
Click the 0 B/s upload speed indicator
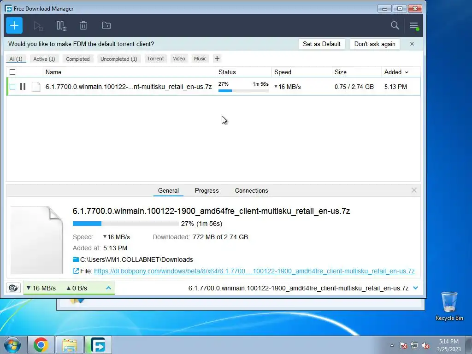pos(77,288)
